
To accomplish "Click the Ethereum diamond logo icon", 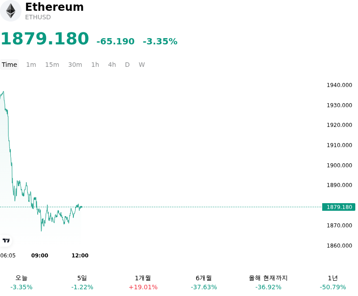I will click(10, 11).
